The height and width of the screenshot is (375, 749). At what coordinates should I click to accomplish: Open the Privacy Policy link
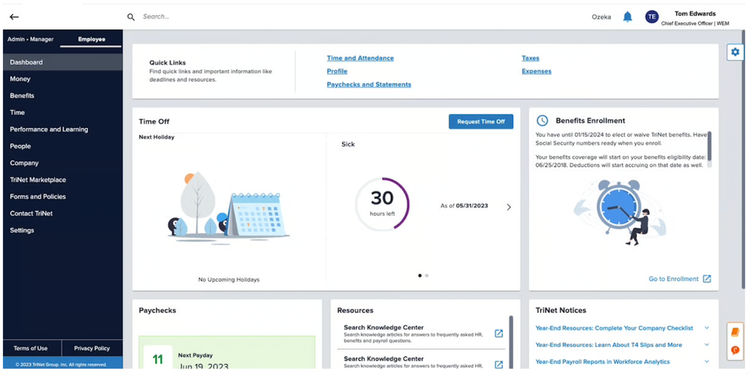pyautogui.click(x=92, y=348)
